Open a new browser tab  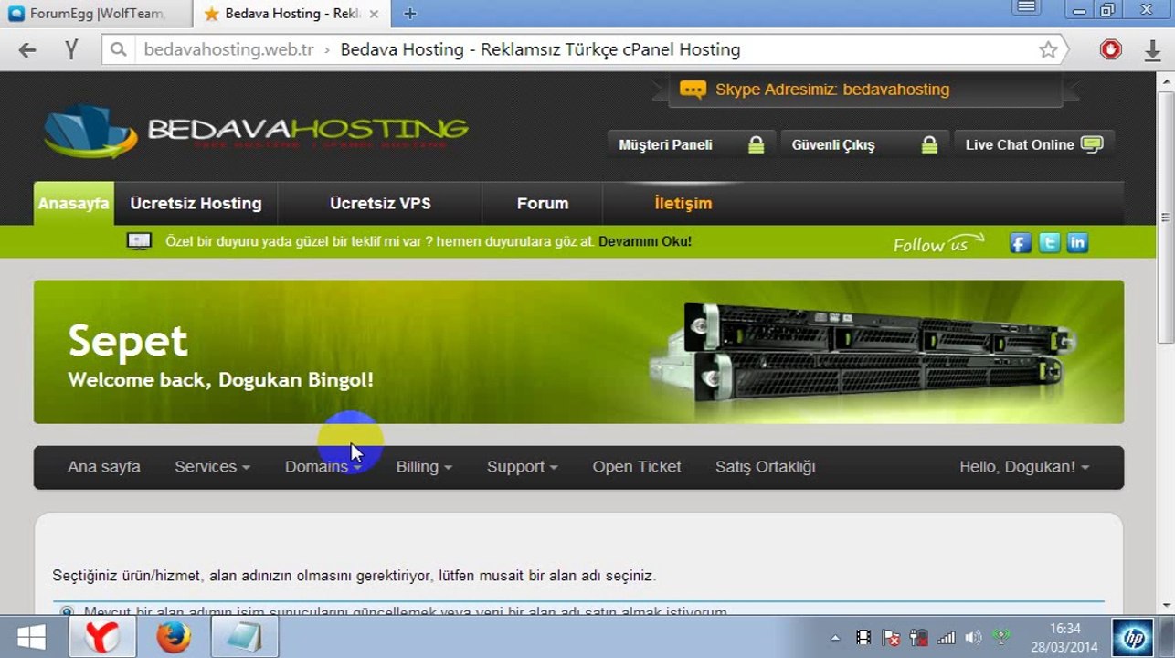point(410,14)
